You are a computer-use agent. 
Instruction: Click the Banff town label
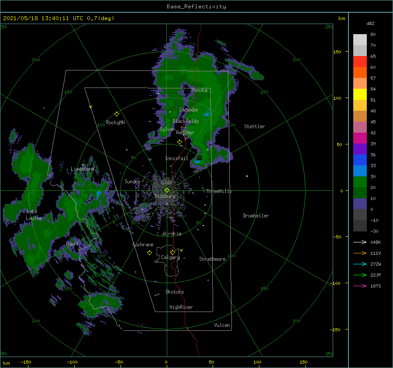[x=72, y=244]
